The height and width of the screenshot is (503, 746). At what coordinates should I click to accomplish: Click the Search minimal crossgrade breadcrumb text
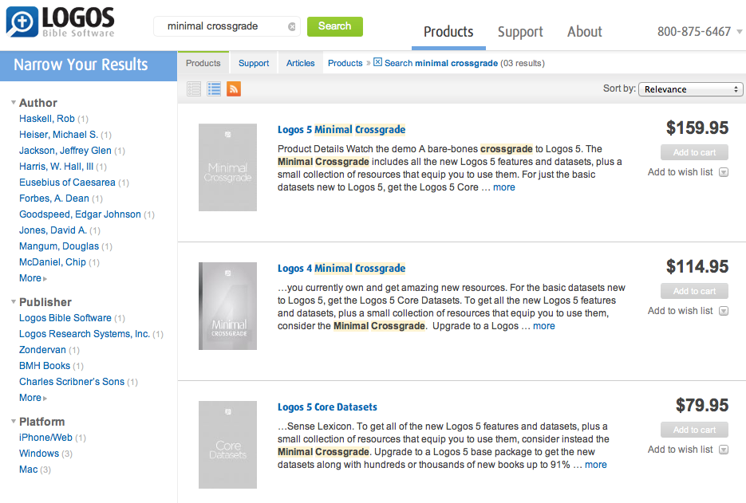441,63
